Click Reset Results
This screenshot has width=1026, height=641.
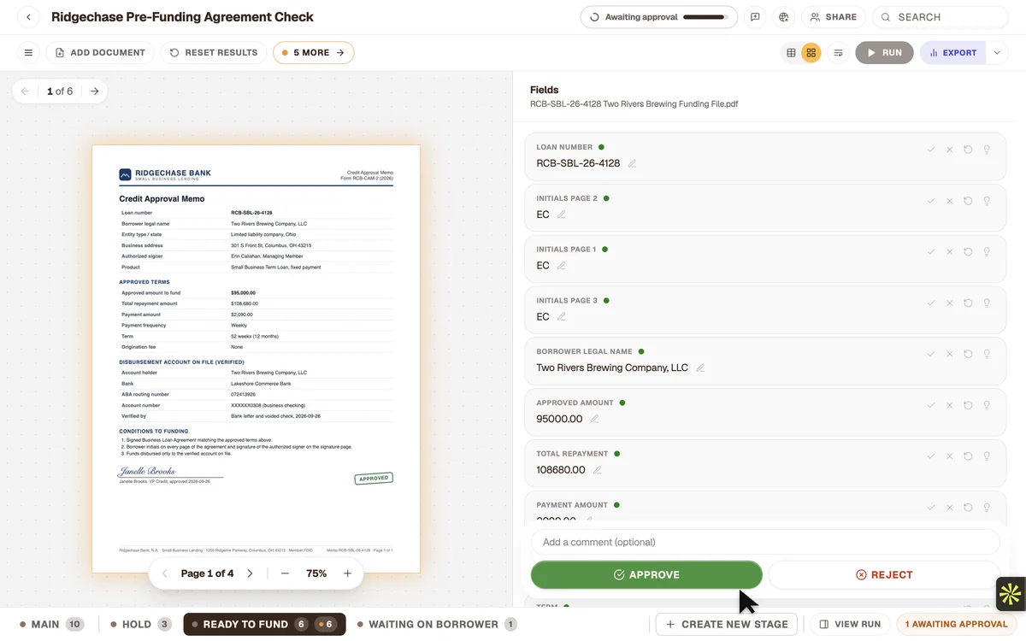(214, 53)
